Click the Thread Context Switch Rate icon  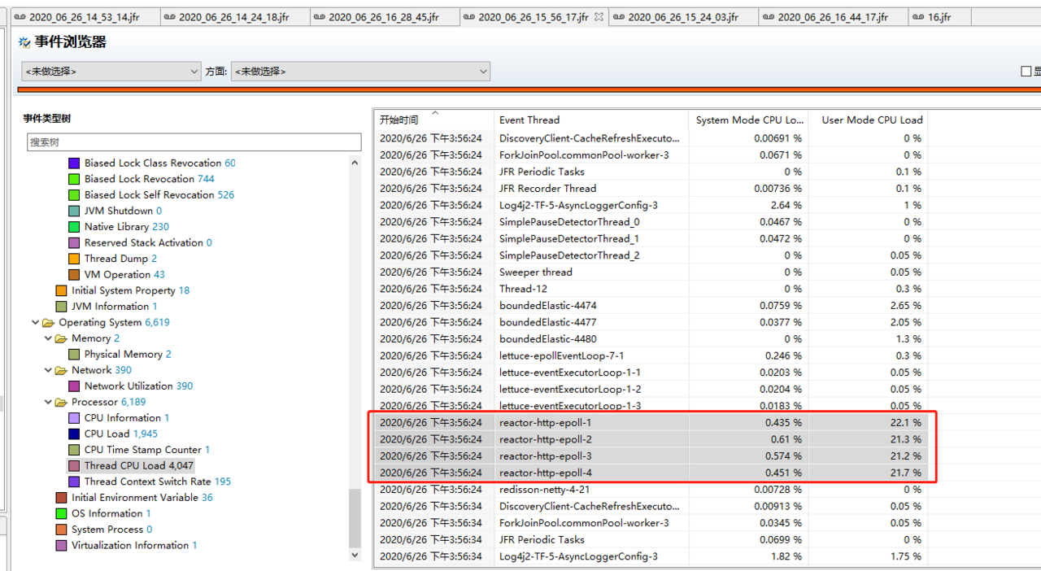74,482
